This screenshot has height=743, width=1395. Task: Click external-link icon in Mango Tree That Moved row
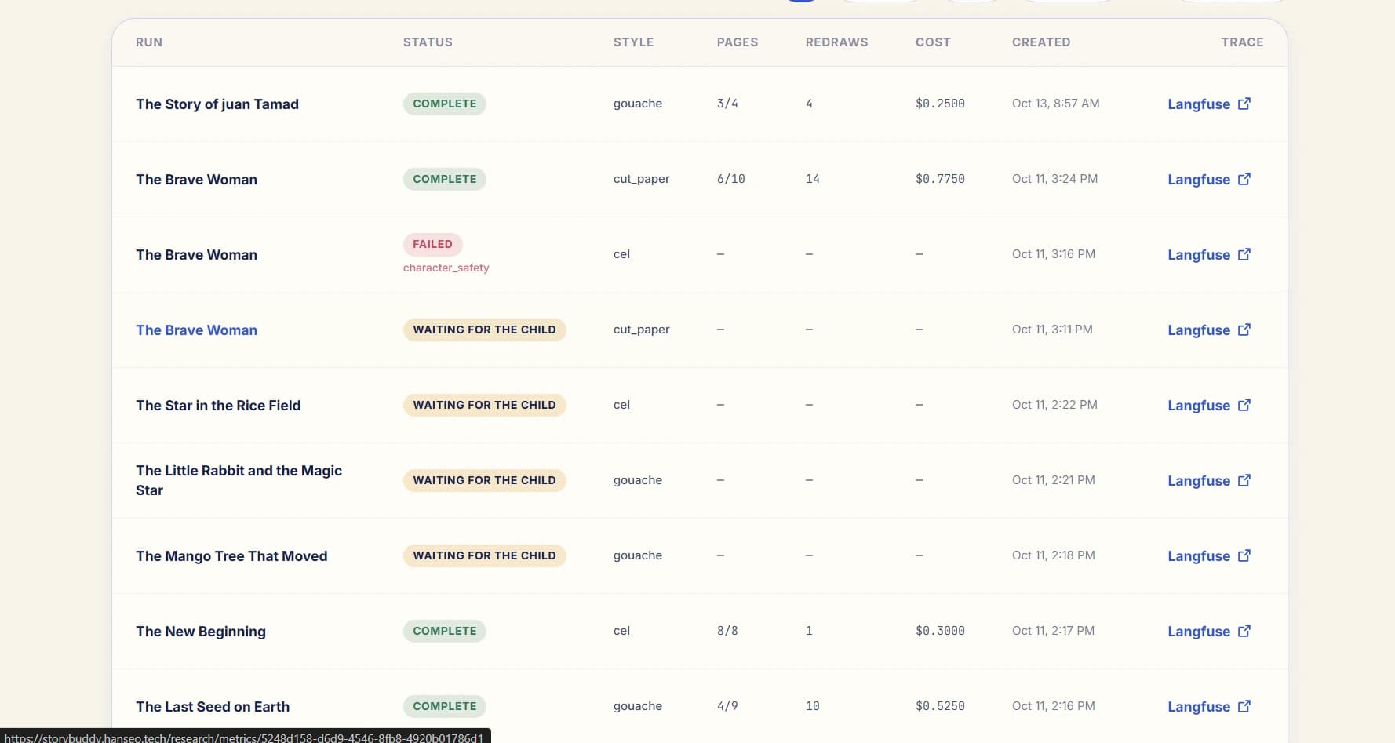1244,555
